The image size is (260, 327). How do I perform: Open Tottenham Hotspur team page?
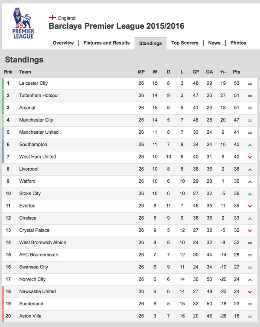(39, 96)
